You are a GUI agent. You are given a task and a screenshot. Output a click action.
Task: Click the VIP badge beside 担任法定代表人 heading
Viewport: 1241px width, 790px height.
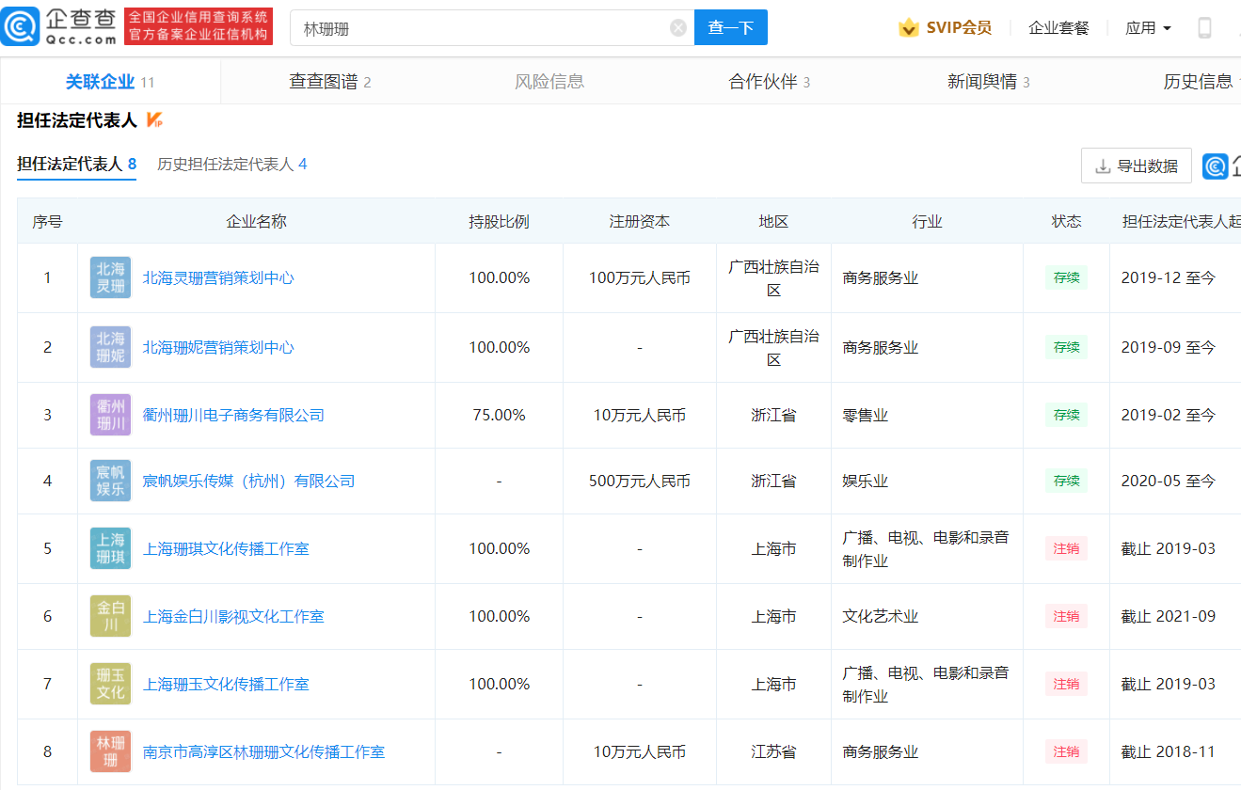click(x=155, y=120)
